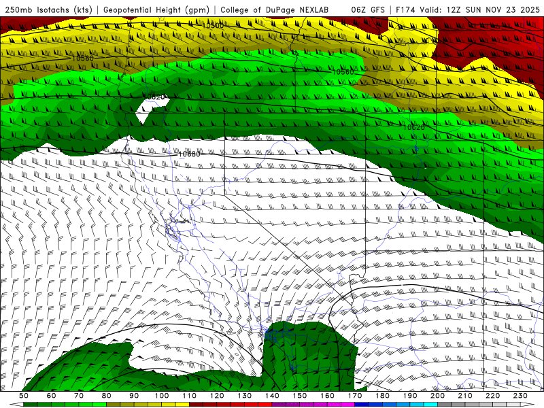Click the '06Z GFS' model run label
Image resolution: width=544 pixels, height=408 pixels.
368,10
